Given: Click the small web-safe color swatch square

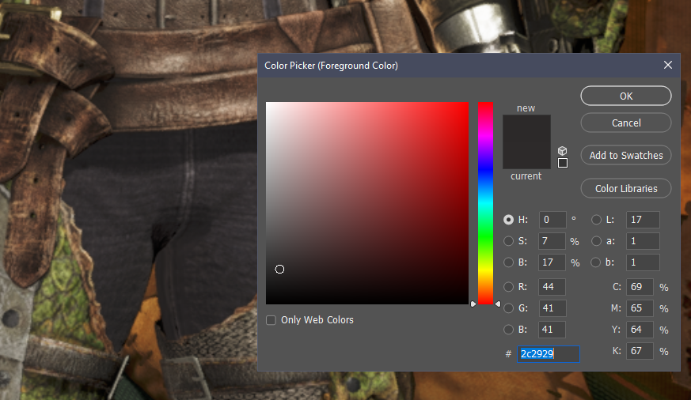Looking at the screenshot, I should (x=563, y=163).
